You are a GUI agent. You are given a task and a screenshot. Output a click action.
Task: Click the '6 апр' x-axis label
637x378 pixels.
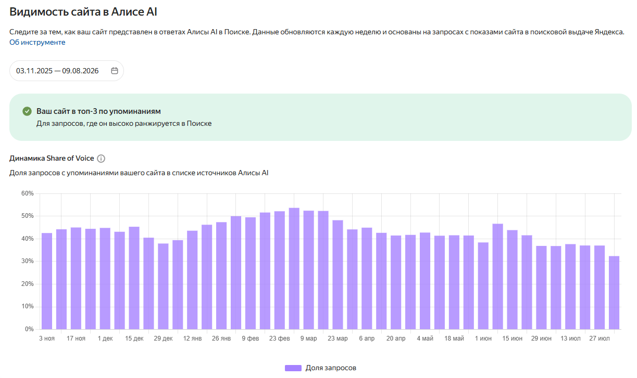367,338
